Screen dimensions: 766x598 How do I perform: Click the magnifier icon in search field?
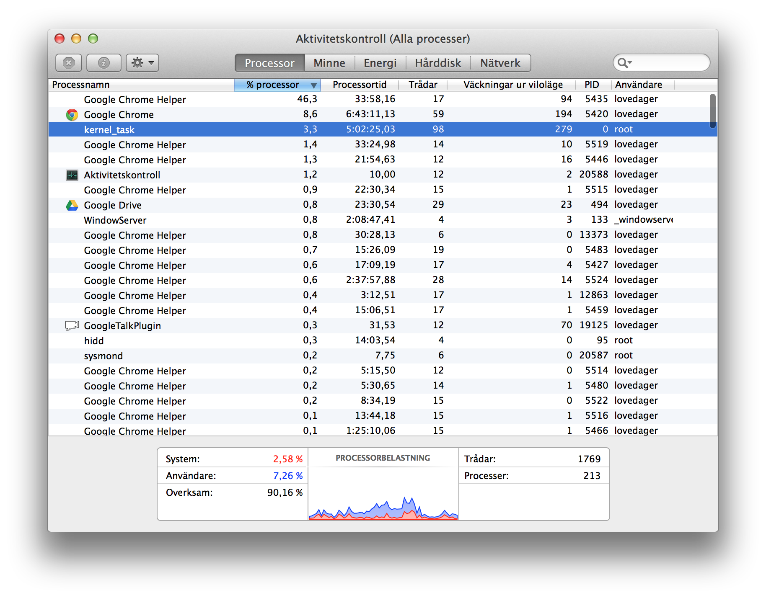pos(624,63)
